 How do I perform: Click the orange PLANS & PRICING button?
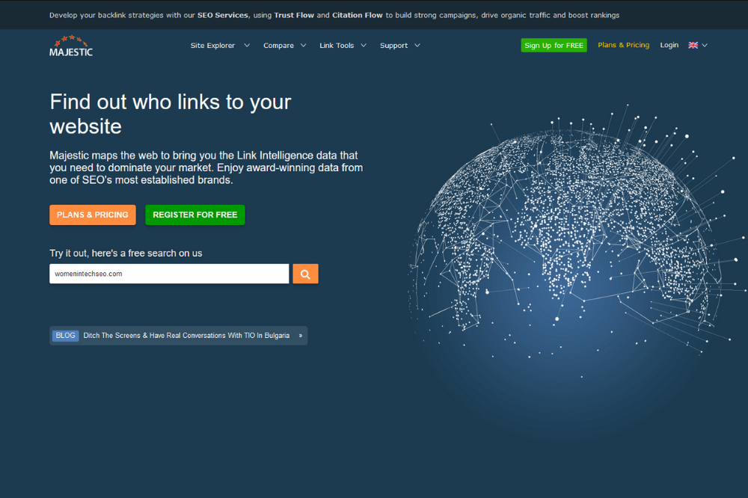pos(93,215)
